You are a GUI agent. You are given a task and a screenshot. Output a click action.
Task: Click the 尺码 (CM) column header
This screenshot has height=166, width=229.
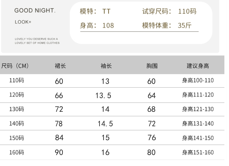pos(15,66)
